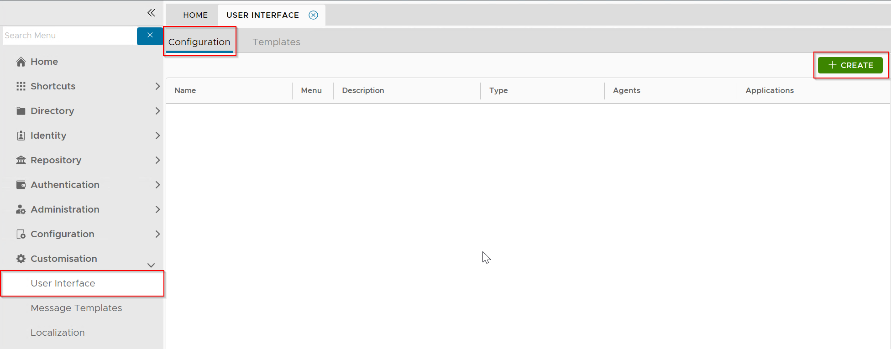Click the Home house icon in sidebar
The image size is (891, 349).
(x=21, y=62)
